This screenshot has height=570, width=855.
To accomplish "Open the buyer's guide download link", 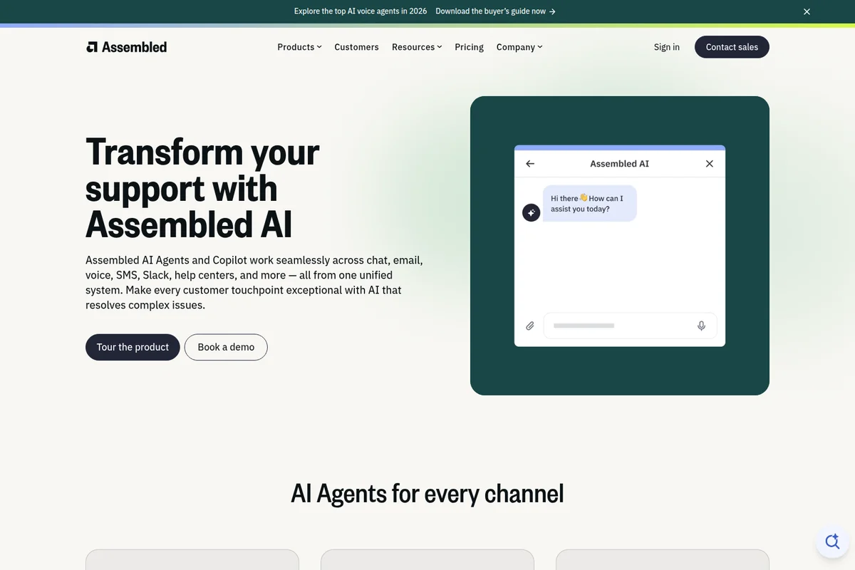I will (x=494, y=11).
